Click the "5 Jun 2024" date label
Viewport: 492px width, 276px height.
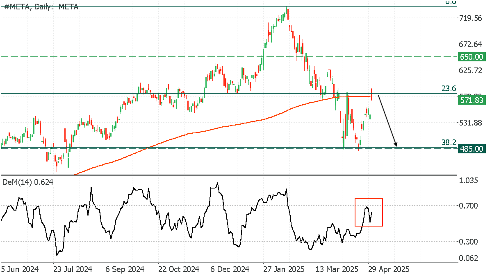click(x=20, y=269)
